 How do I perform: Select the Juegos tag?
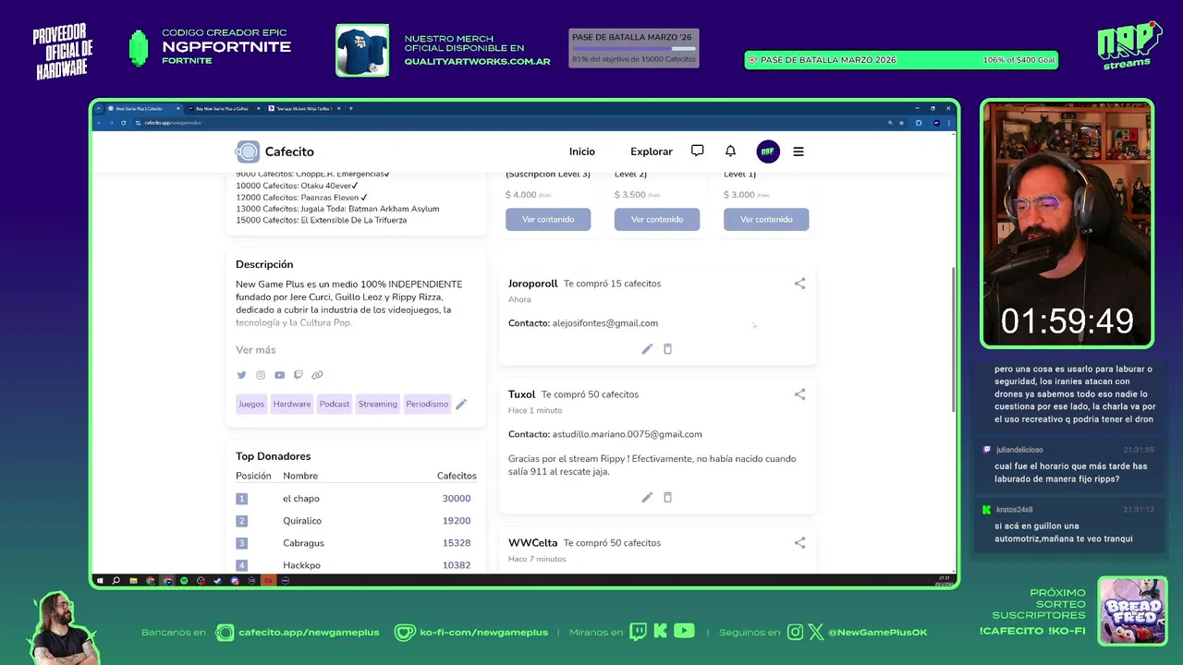click(251, 404)
